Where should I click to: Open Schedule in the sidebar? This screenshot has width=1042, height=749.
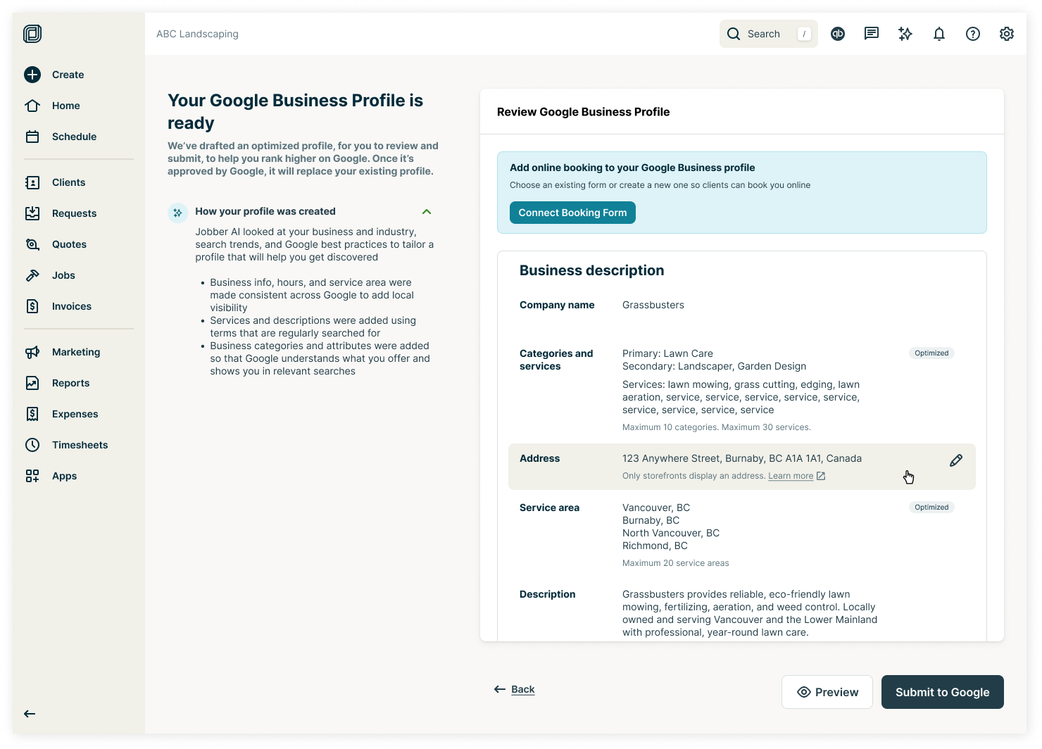click(x=74, y=137)
